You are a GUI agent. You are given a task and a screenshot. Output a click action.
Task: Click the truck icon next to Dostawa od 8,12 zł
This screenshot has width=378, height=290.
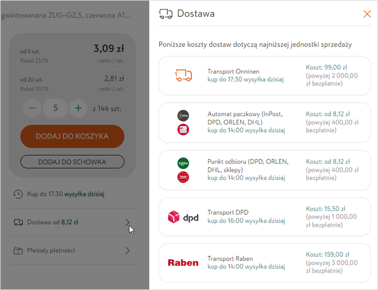[x=18, y=222]
